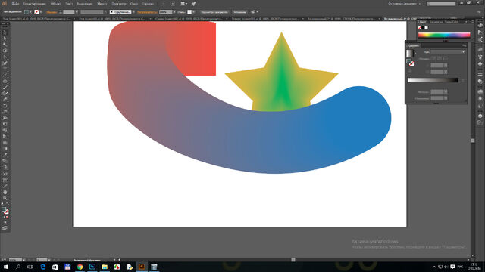Image resolution: width=485 pixels, height=272 pixels.
Task: Click the document setup button in control bar
Action: (214, 12)
